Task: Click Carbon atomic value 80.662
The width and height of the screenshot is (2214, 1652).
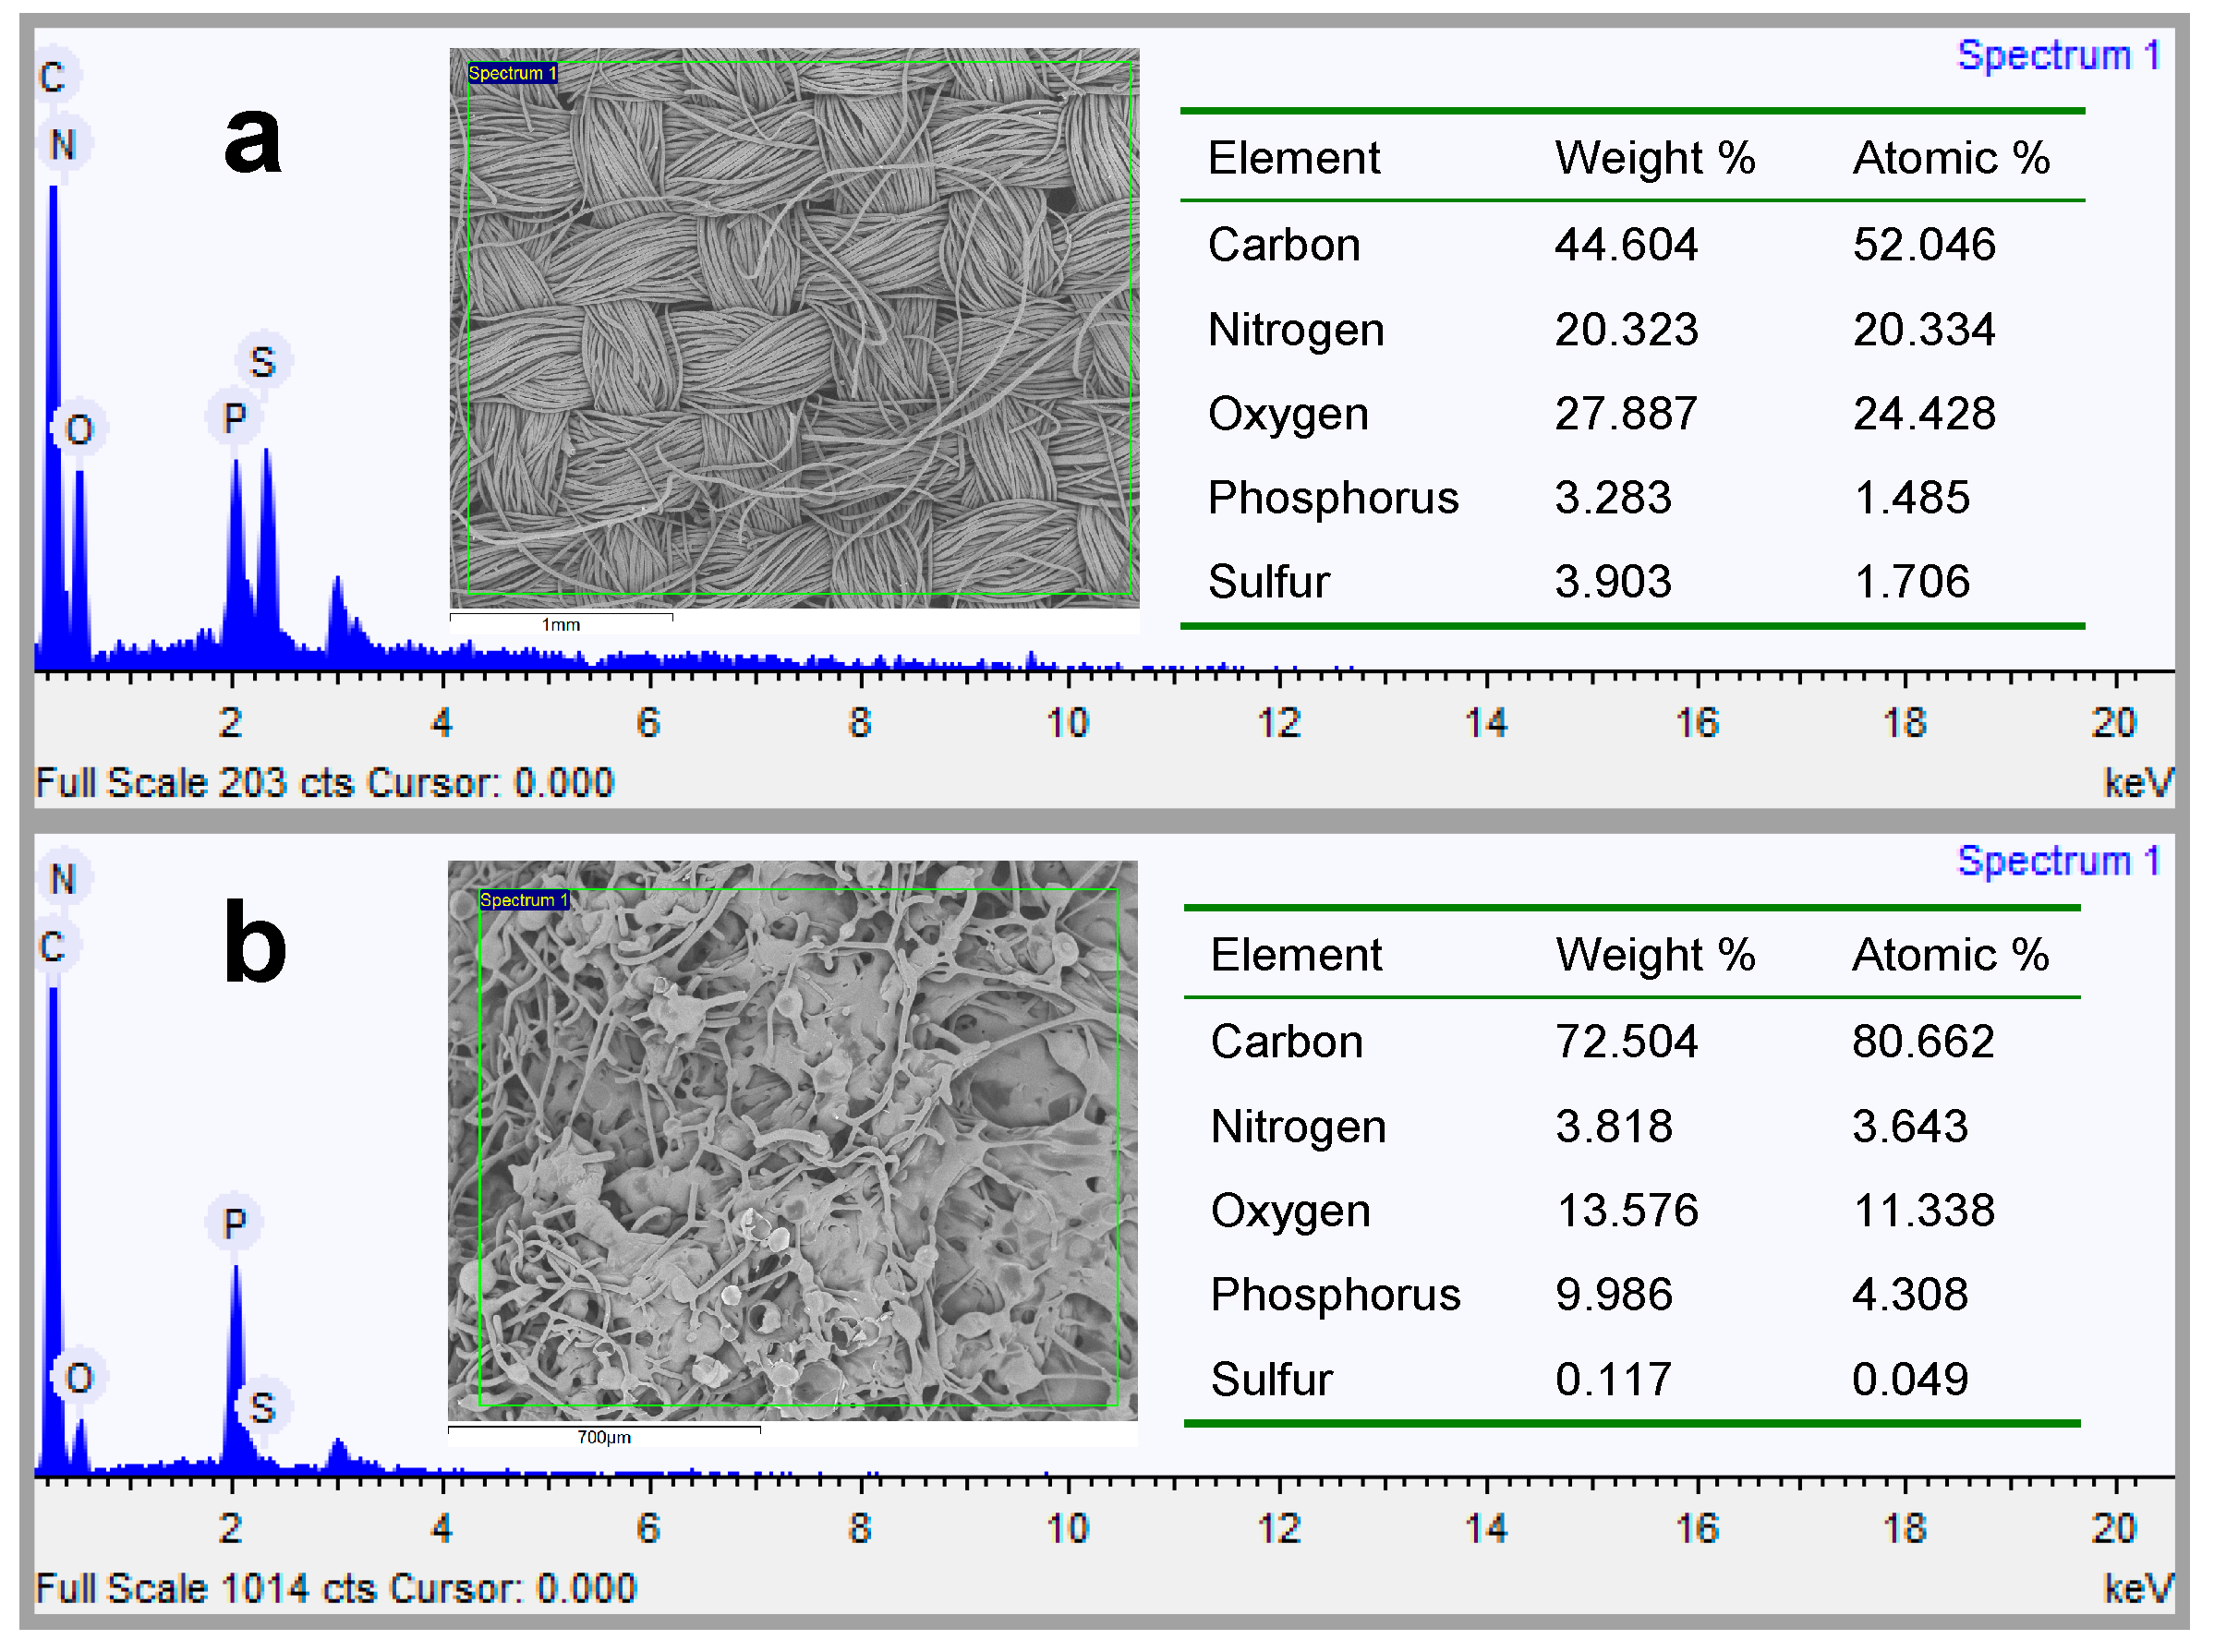Action: click(1923, 1042)
